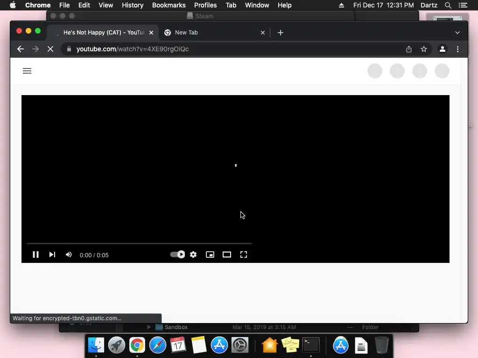
Task: Activate miniplayer mode icon
Action: 210,255
